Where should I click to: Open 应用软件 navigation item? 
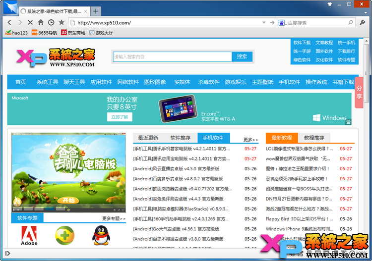point(101,82)
